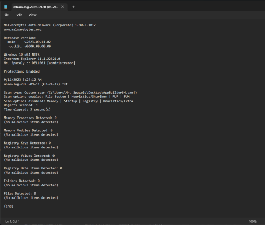Click the main database version v2023.09.11.02
The height and width of the screenshot is (225, 265).
pyautogui.click(x=38, y=42)
